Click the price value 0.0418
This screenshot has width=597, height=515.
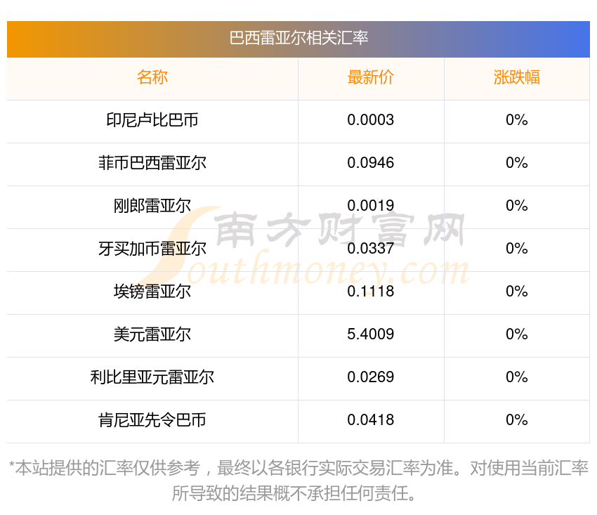370,420
